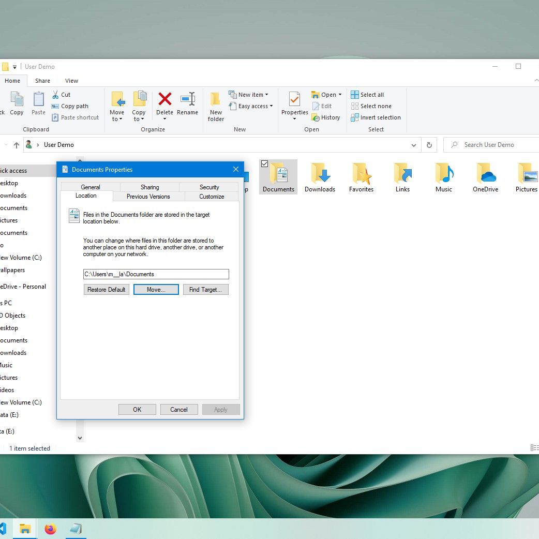Image resolution: width=539 pixels, height=539 pixels.
Task: Launch Firefox from the taskbar
Action: pos(50,529)
